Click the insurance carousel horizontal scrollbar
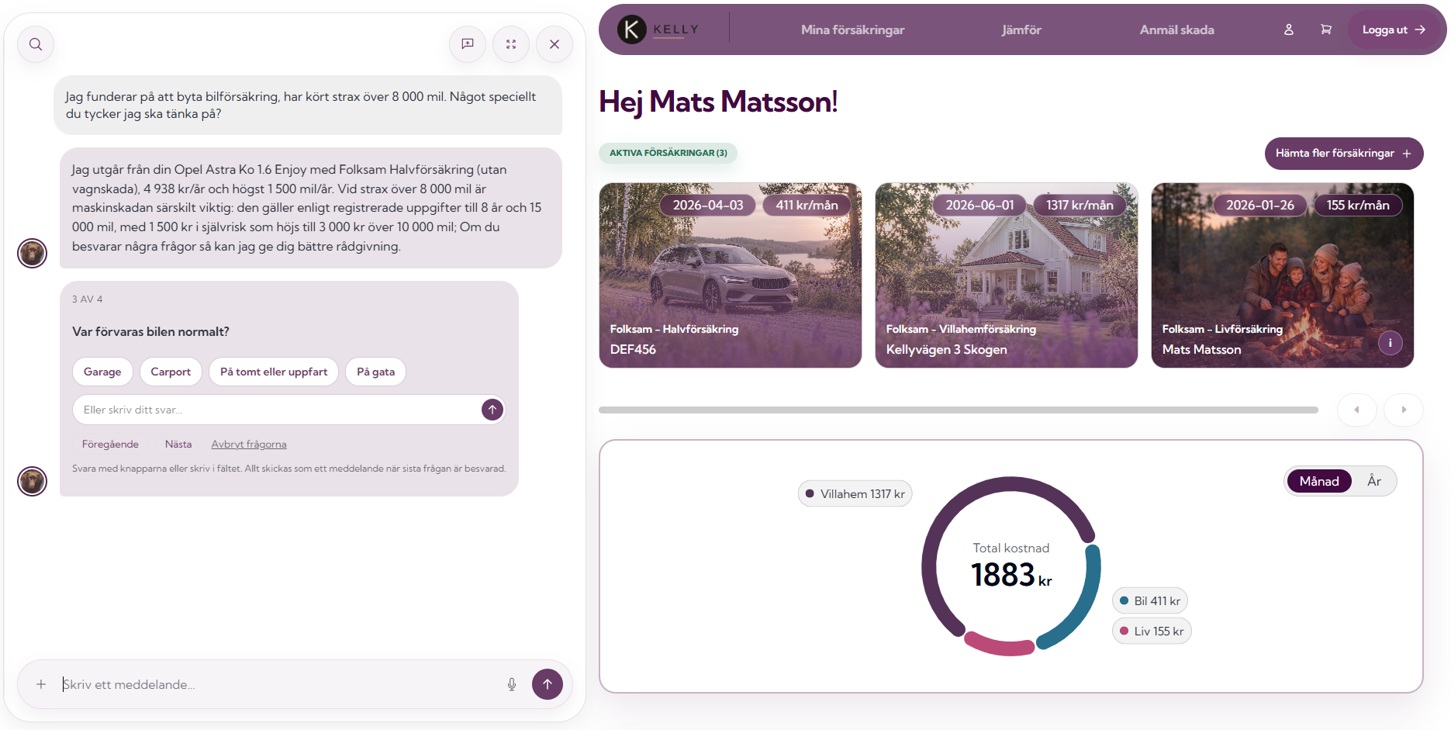Viewport: 1451px width, 730px height. click(959, 410)
